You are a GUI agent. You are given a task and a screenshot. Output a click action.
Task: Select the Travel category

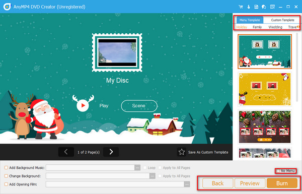[x=292, y=27]
